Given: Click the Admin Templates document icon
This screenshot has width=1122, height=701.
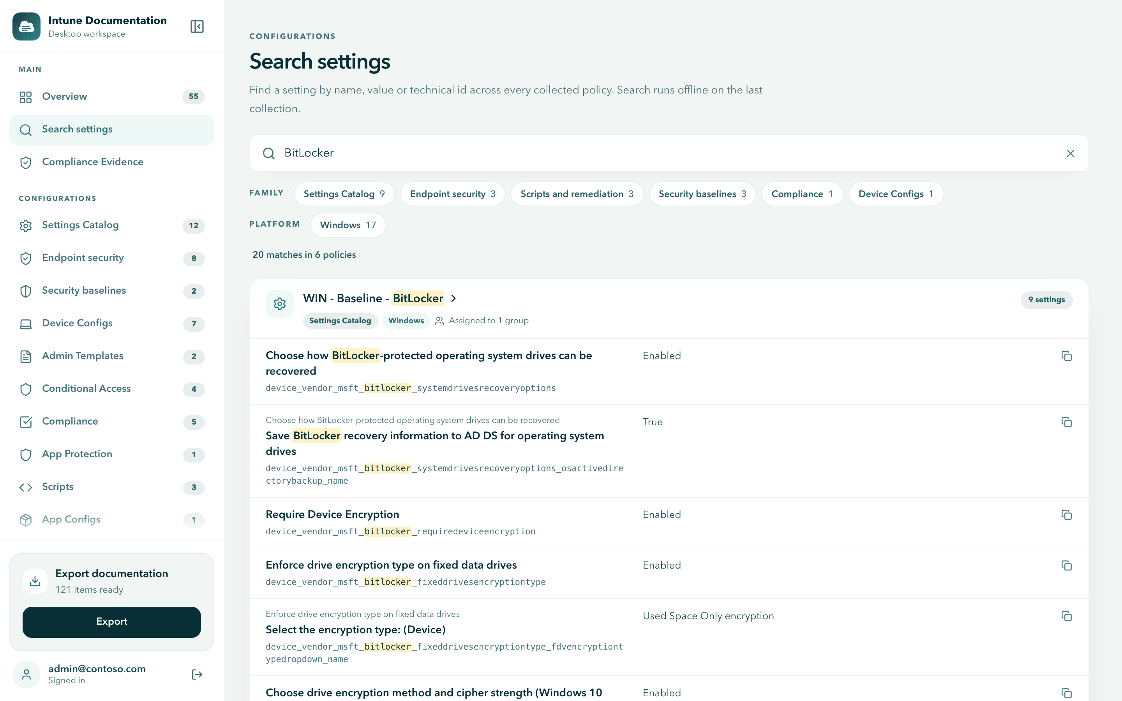Looking at the screenshot, I should (26, 356).
